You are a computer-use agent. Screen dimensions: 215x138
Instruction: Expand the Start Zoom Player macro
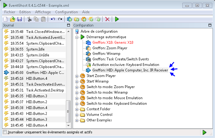click(77, 76)
